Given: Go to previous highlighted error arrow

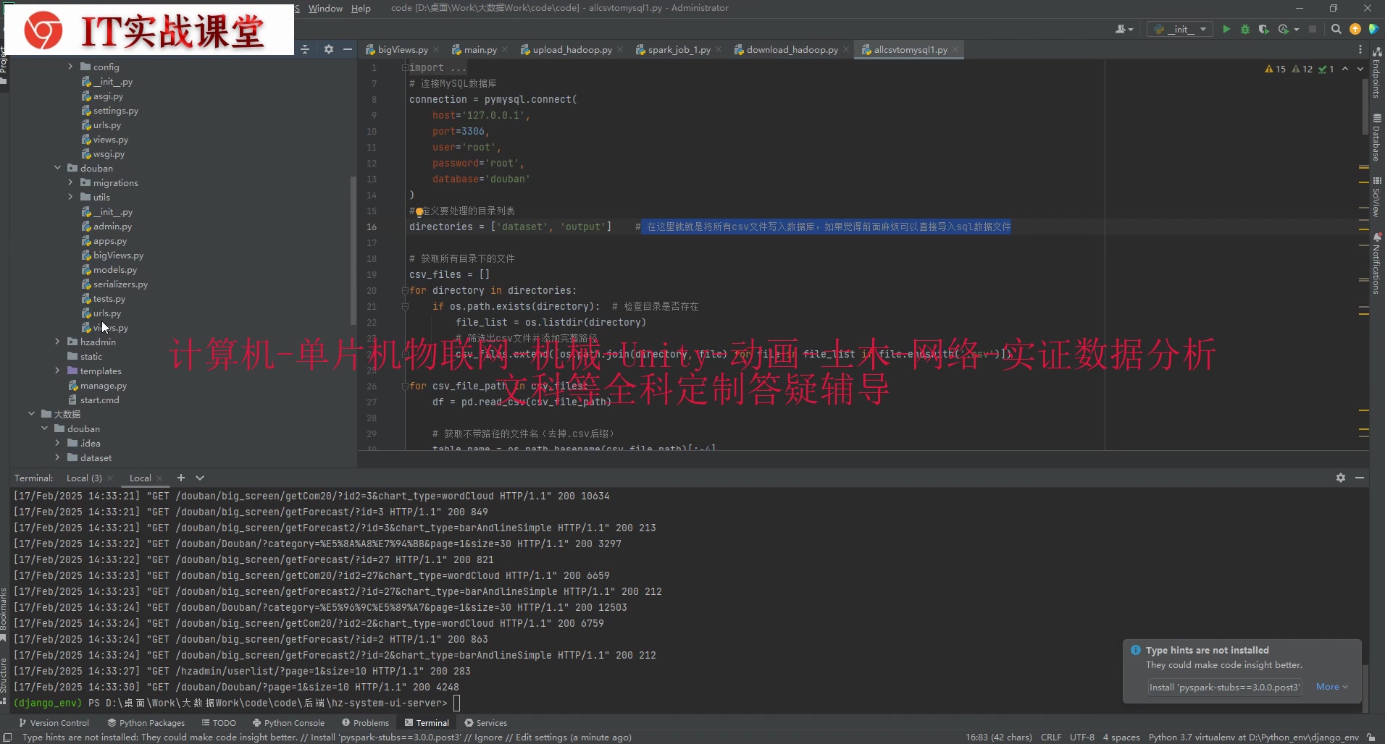Looking at the screenshot, I should click(x=1345, y=69).
